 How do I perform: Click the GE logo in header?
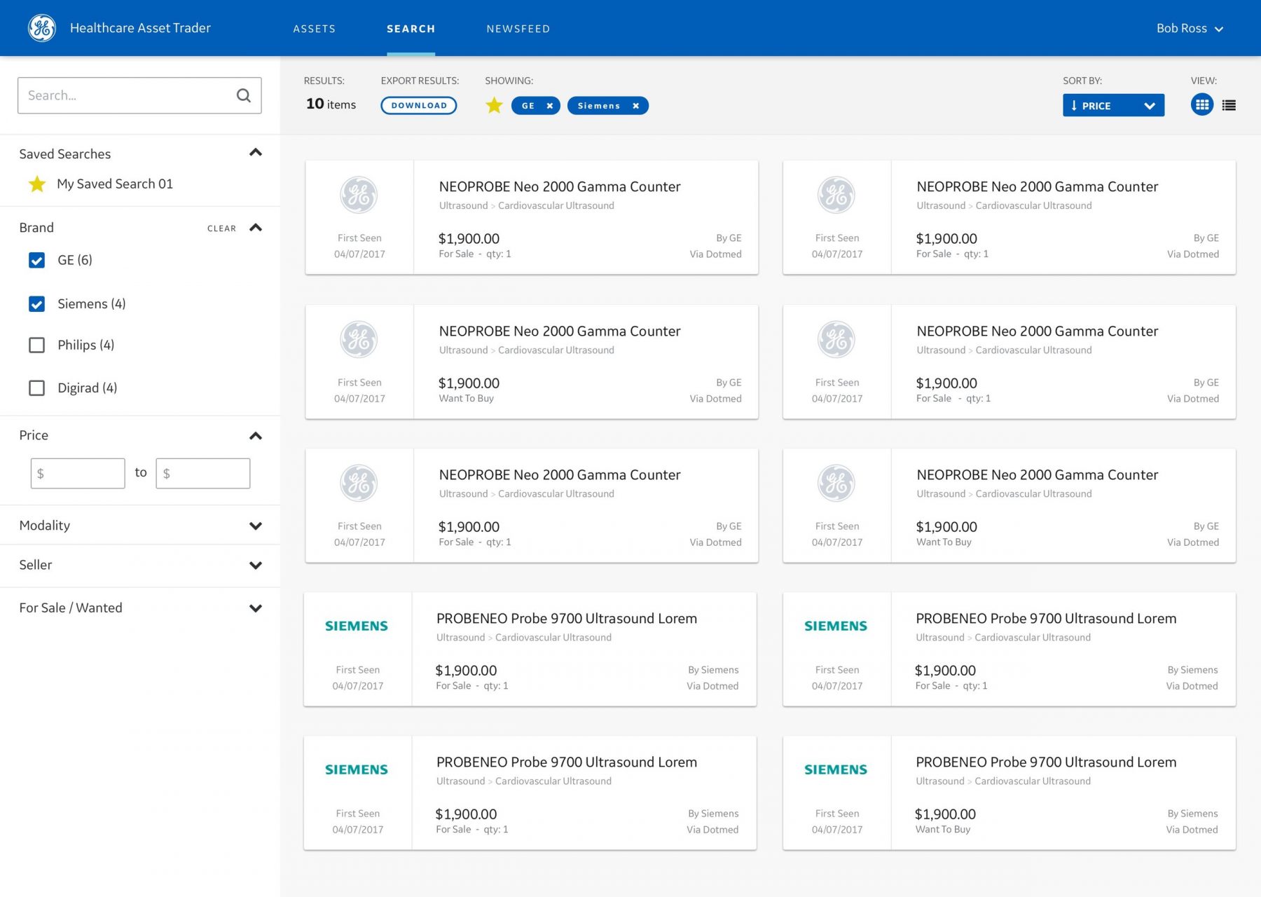click(42, 28)
